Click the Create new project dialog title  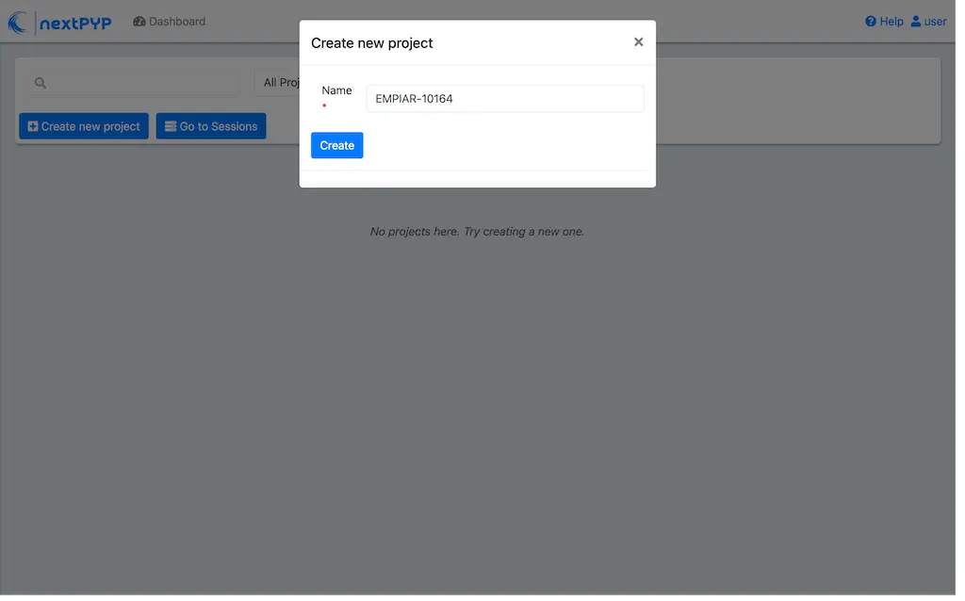pyautogui.click(x=371, y=42)
